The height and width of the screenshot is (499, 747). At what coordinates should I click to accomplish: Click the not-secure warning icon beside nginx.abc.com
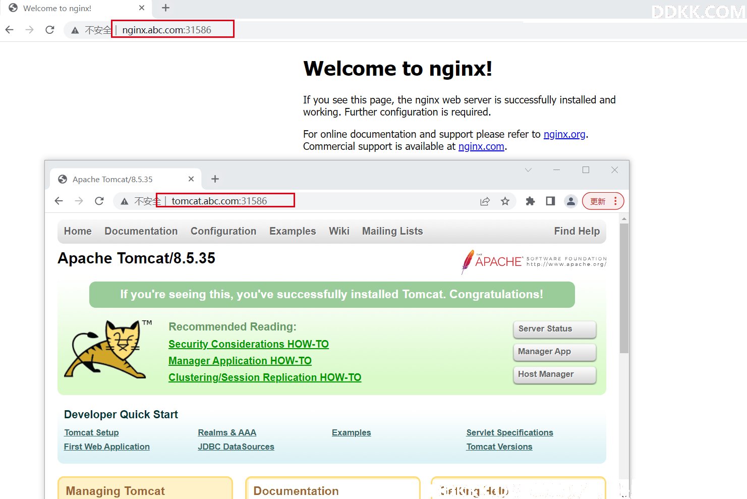point(75,30)
